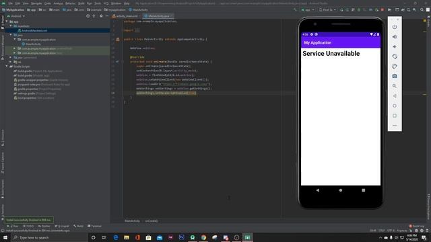Image resolution: width=431 pixels, height=242 pixels.
Task: Open the Event Log button
Action: (x=417, y=226)
